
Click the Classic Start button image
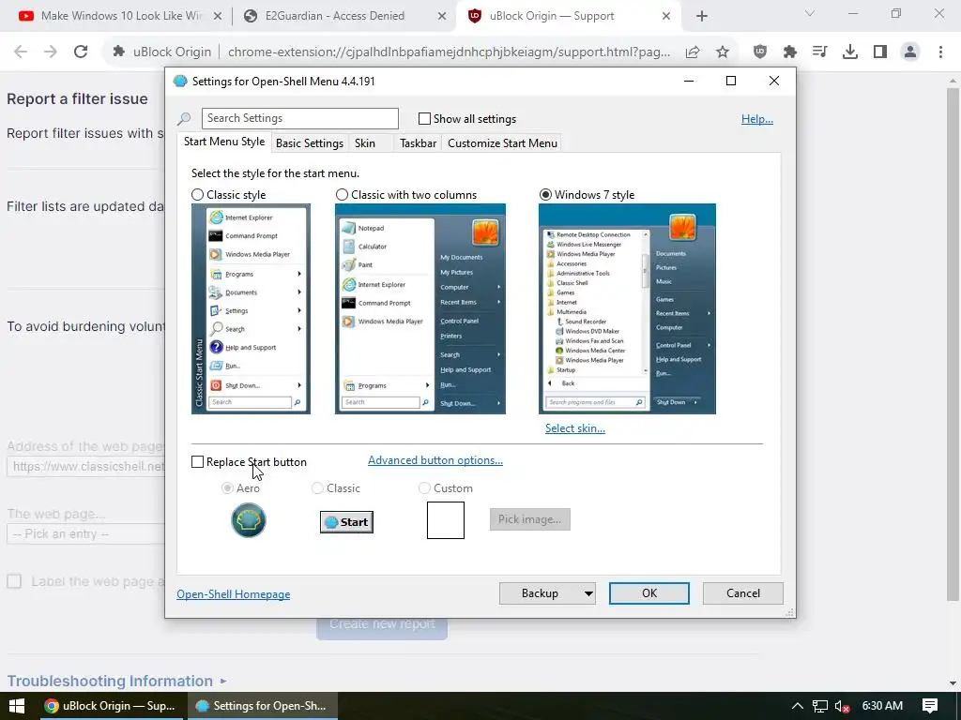coord(346,521)
